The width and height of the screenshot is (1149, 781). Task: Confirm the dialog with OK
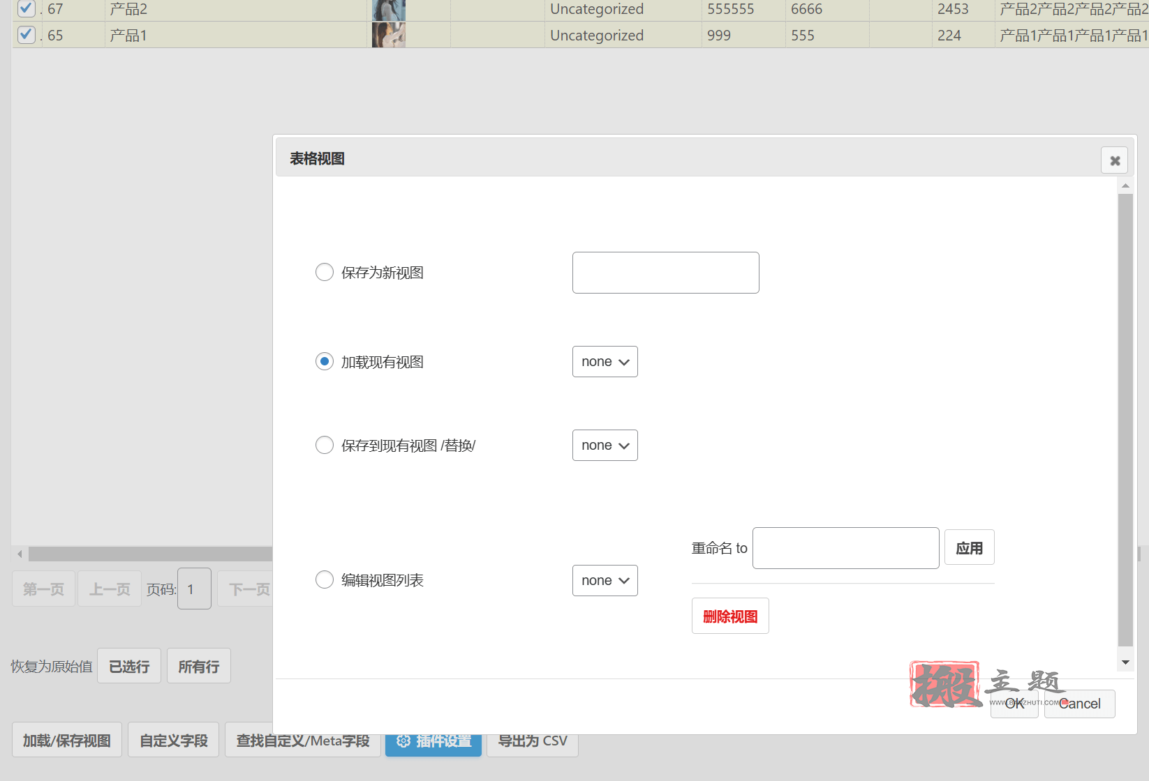pos(1014,704)
